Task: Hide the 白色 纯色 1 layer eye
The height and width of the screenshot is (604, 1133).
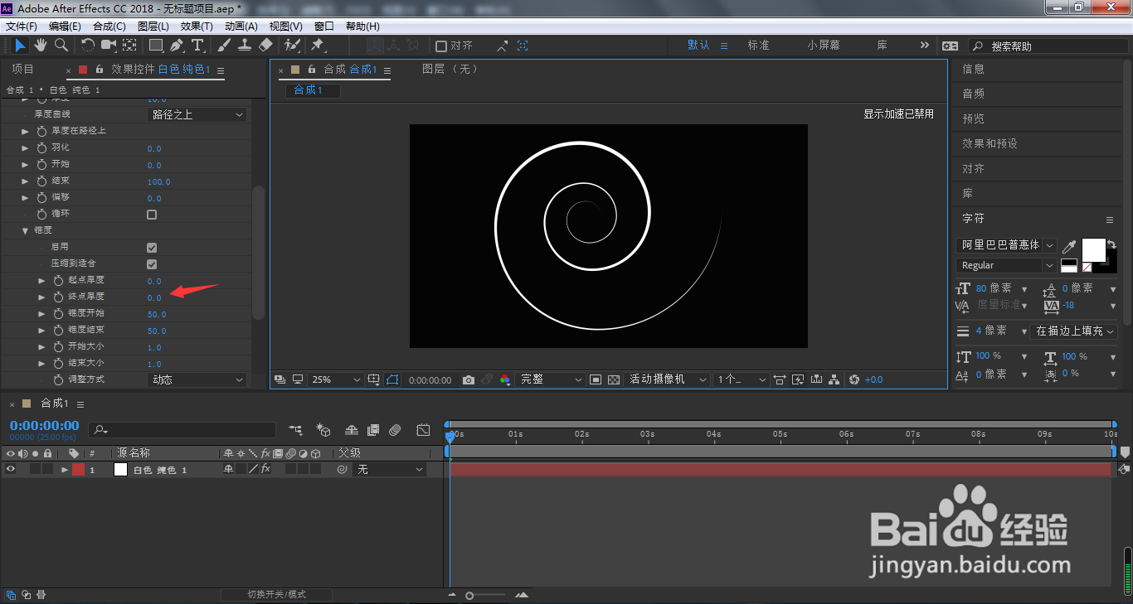Action: point(11,469)
